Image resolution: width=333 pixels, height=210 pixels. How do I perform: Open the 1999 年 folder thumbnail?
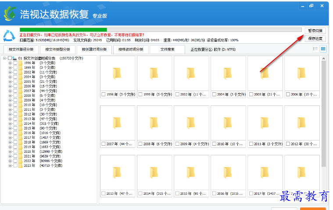(x=154, y=73)
